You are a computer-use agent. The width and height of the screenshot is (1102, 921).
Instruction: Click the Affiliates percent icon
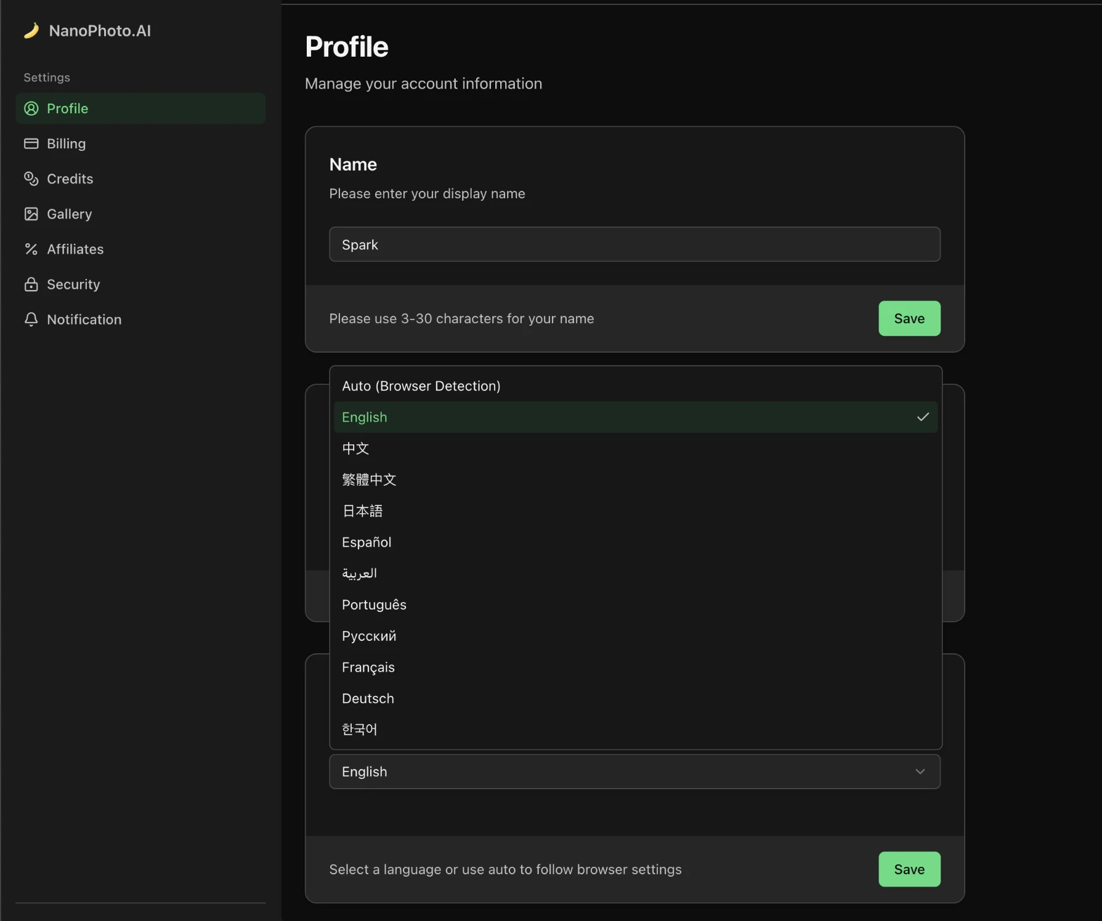(31, 249)
